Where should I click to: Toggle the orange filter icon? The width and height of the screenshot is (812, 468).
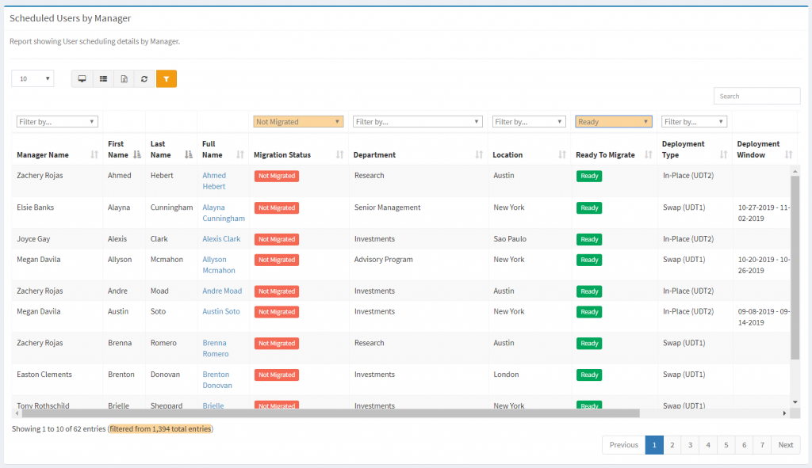(x=166, y=78)
